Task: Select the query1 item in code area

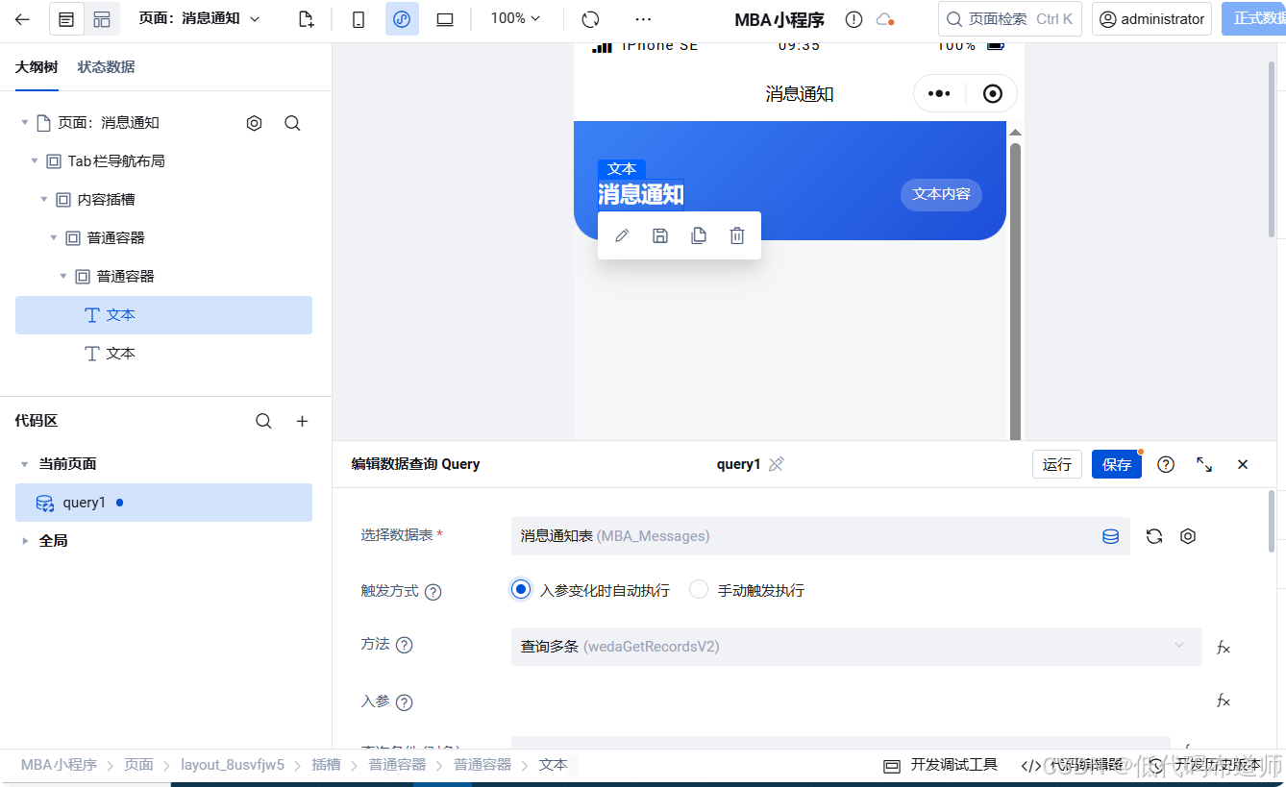Action: click(x=163, y=503)
